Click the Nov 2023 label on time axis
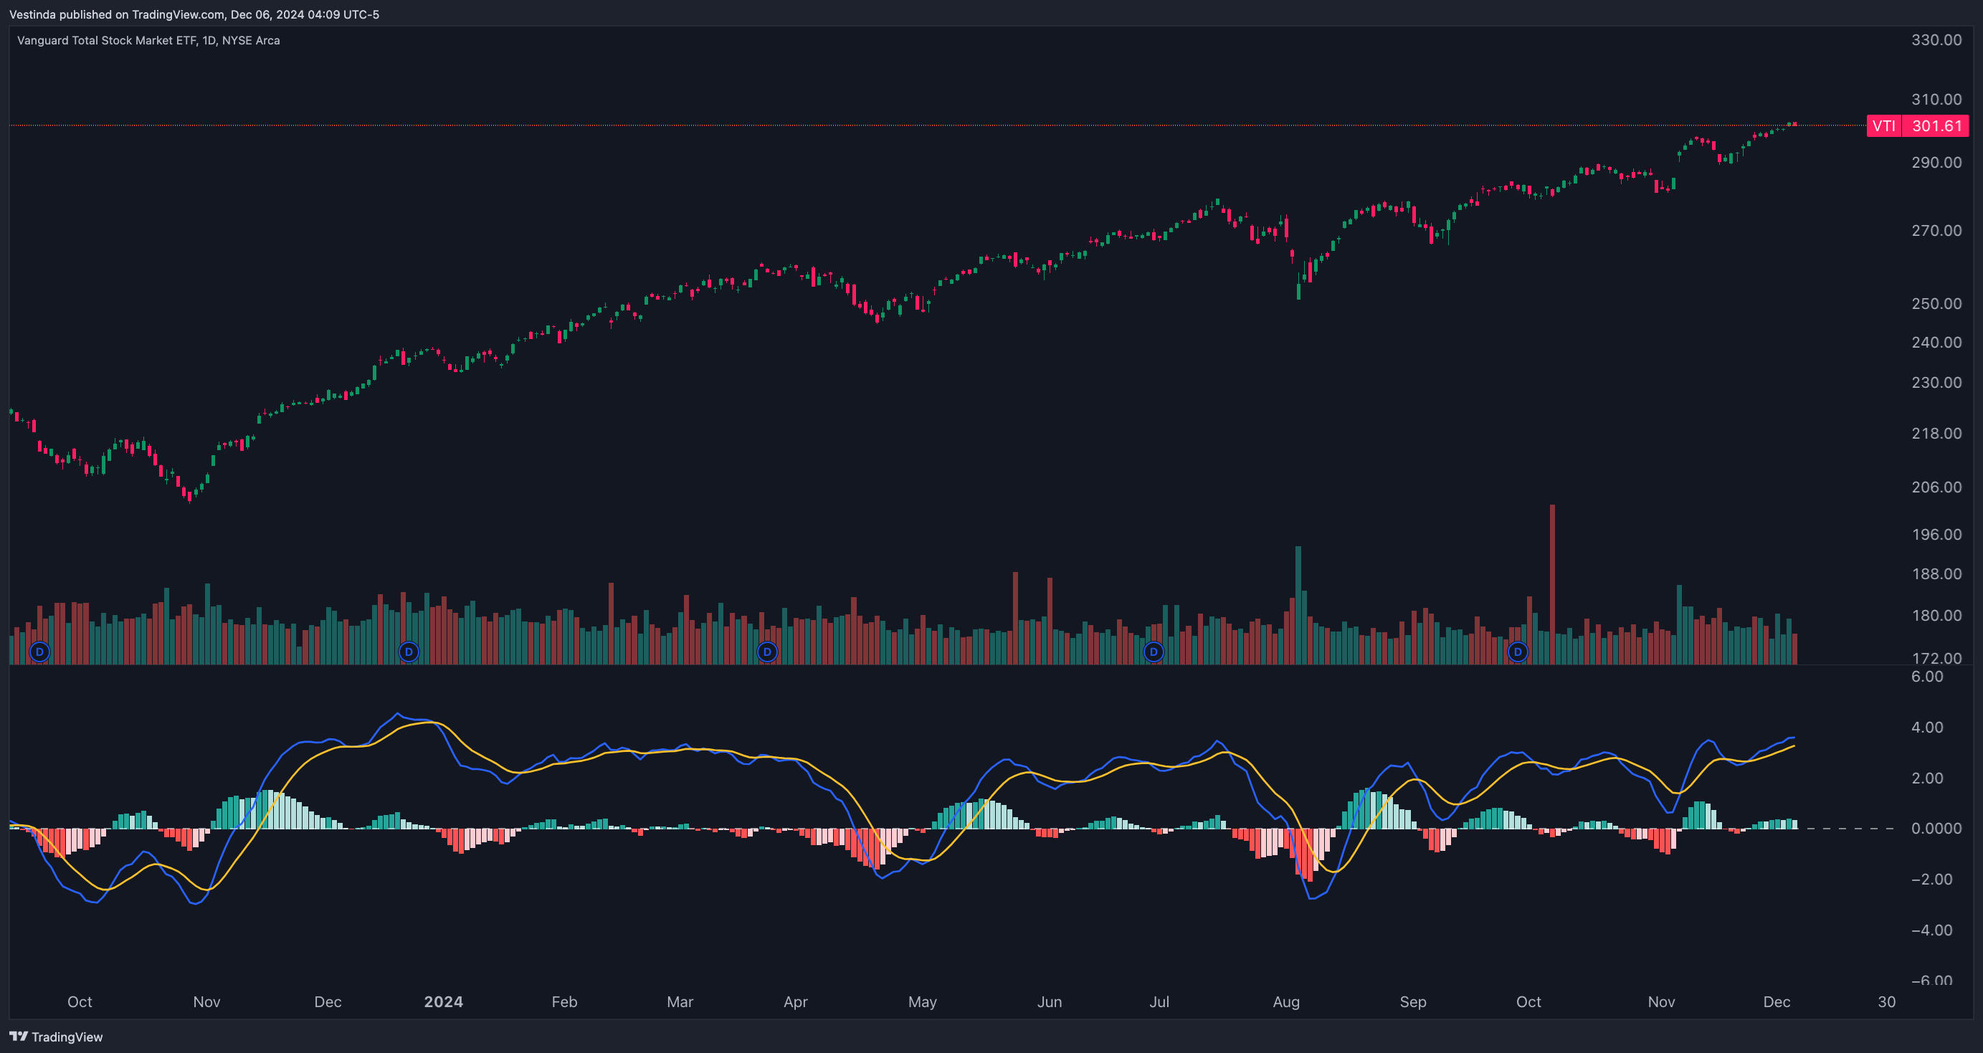 click(206, 1001)
